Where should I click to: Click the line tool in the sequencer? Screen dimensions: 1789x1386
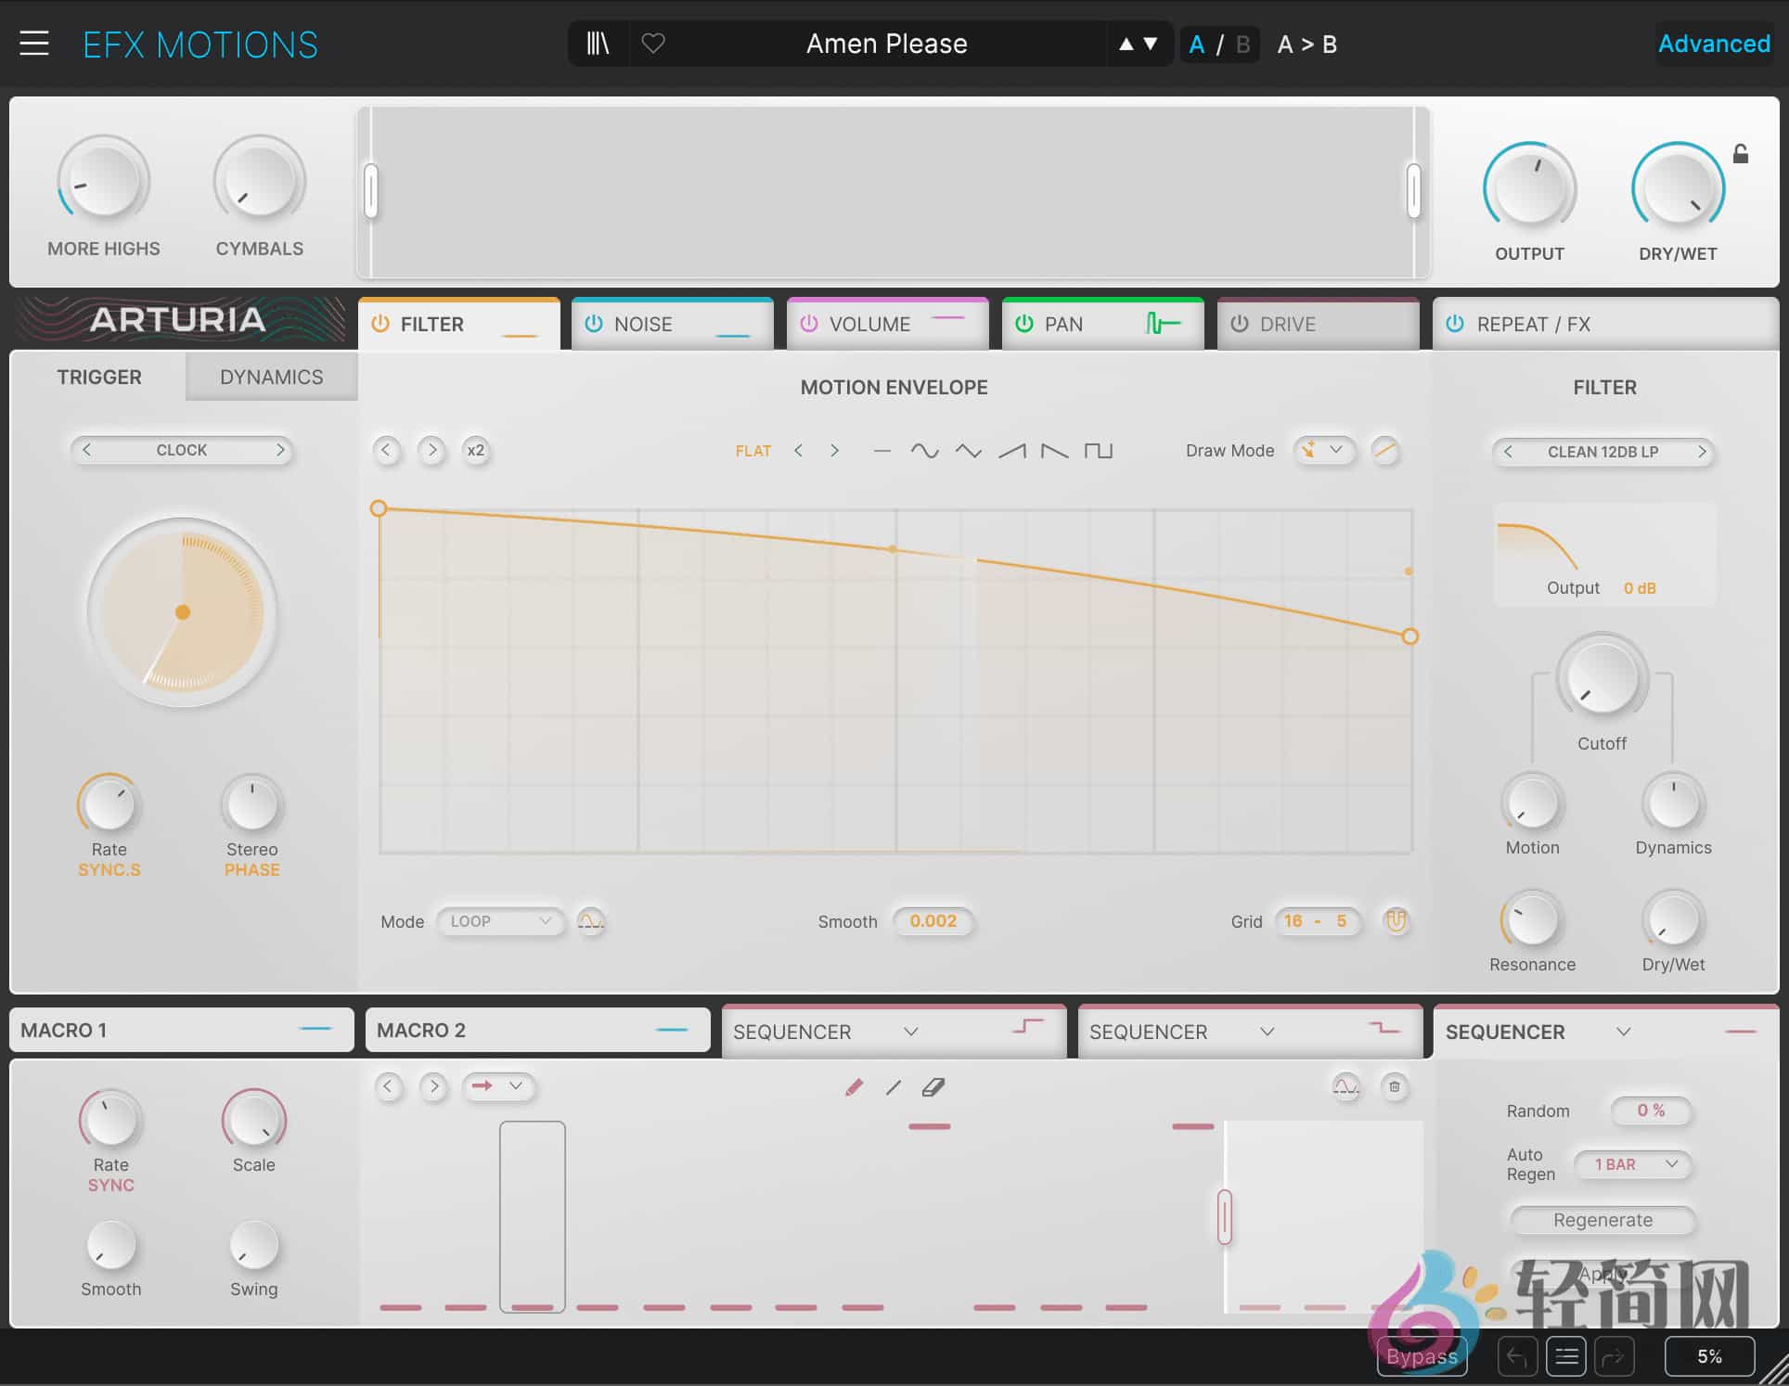pyautogui.click(x=893, y=1086)
